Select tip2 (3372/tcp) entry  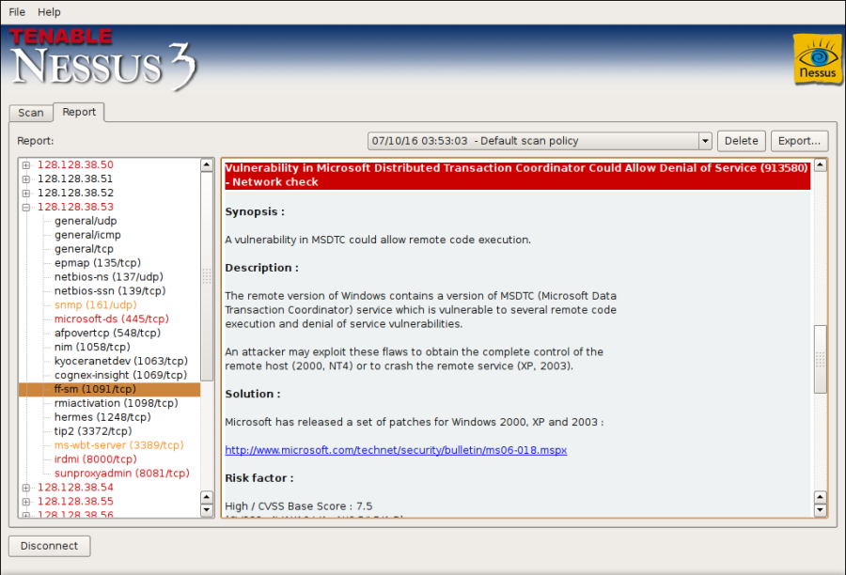pos(93,431)
